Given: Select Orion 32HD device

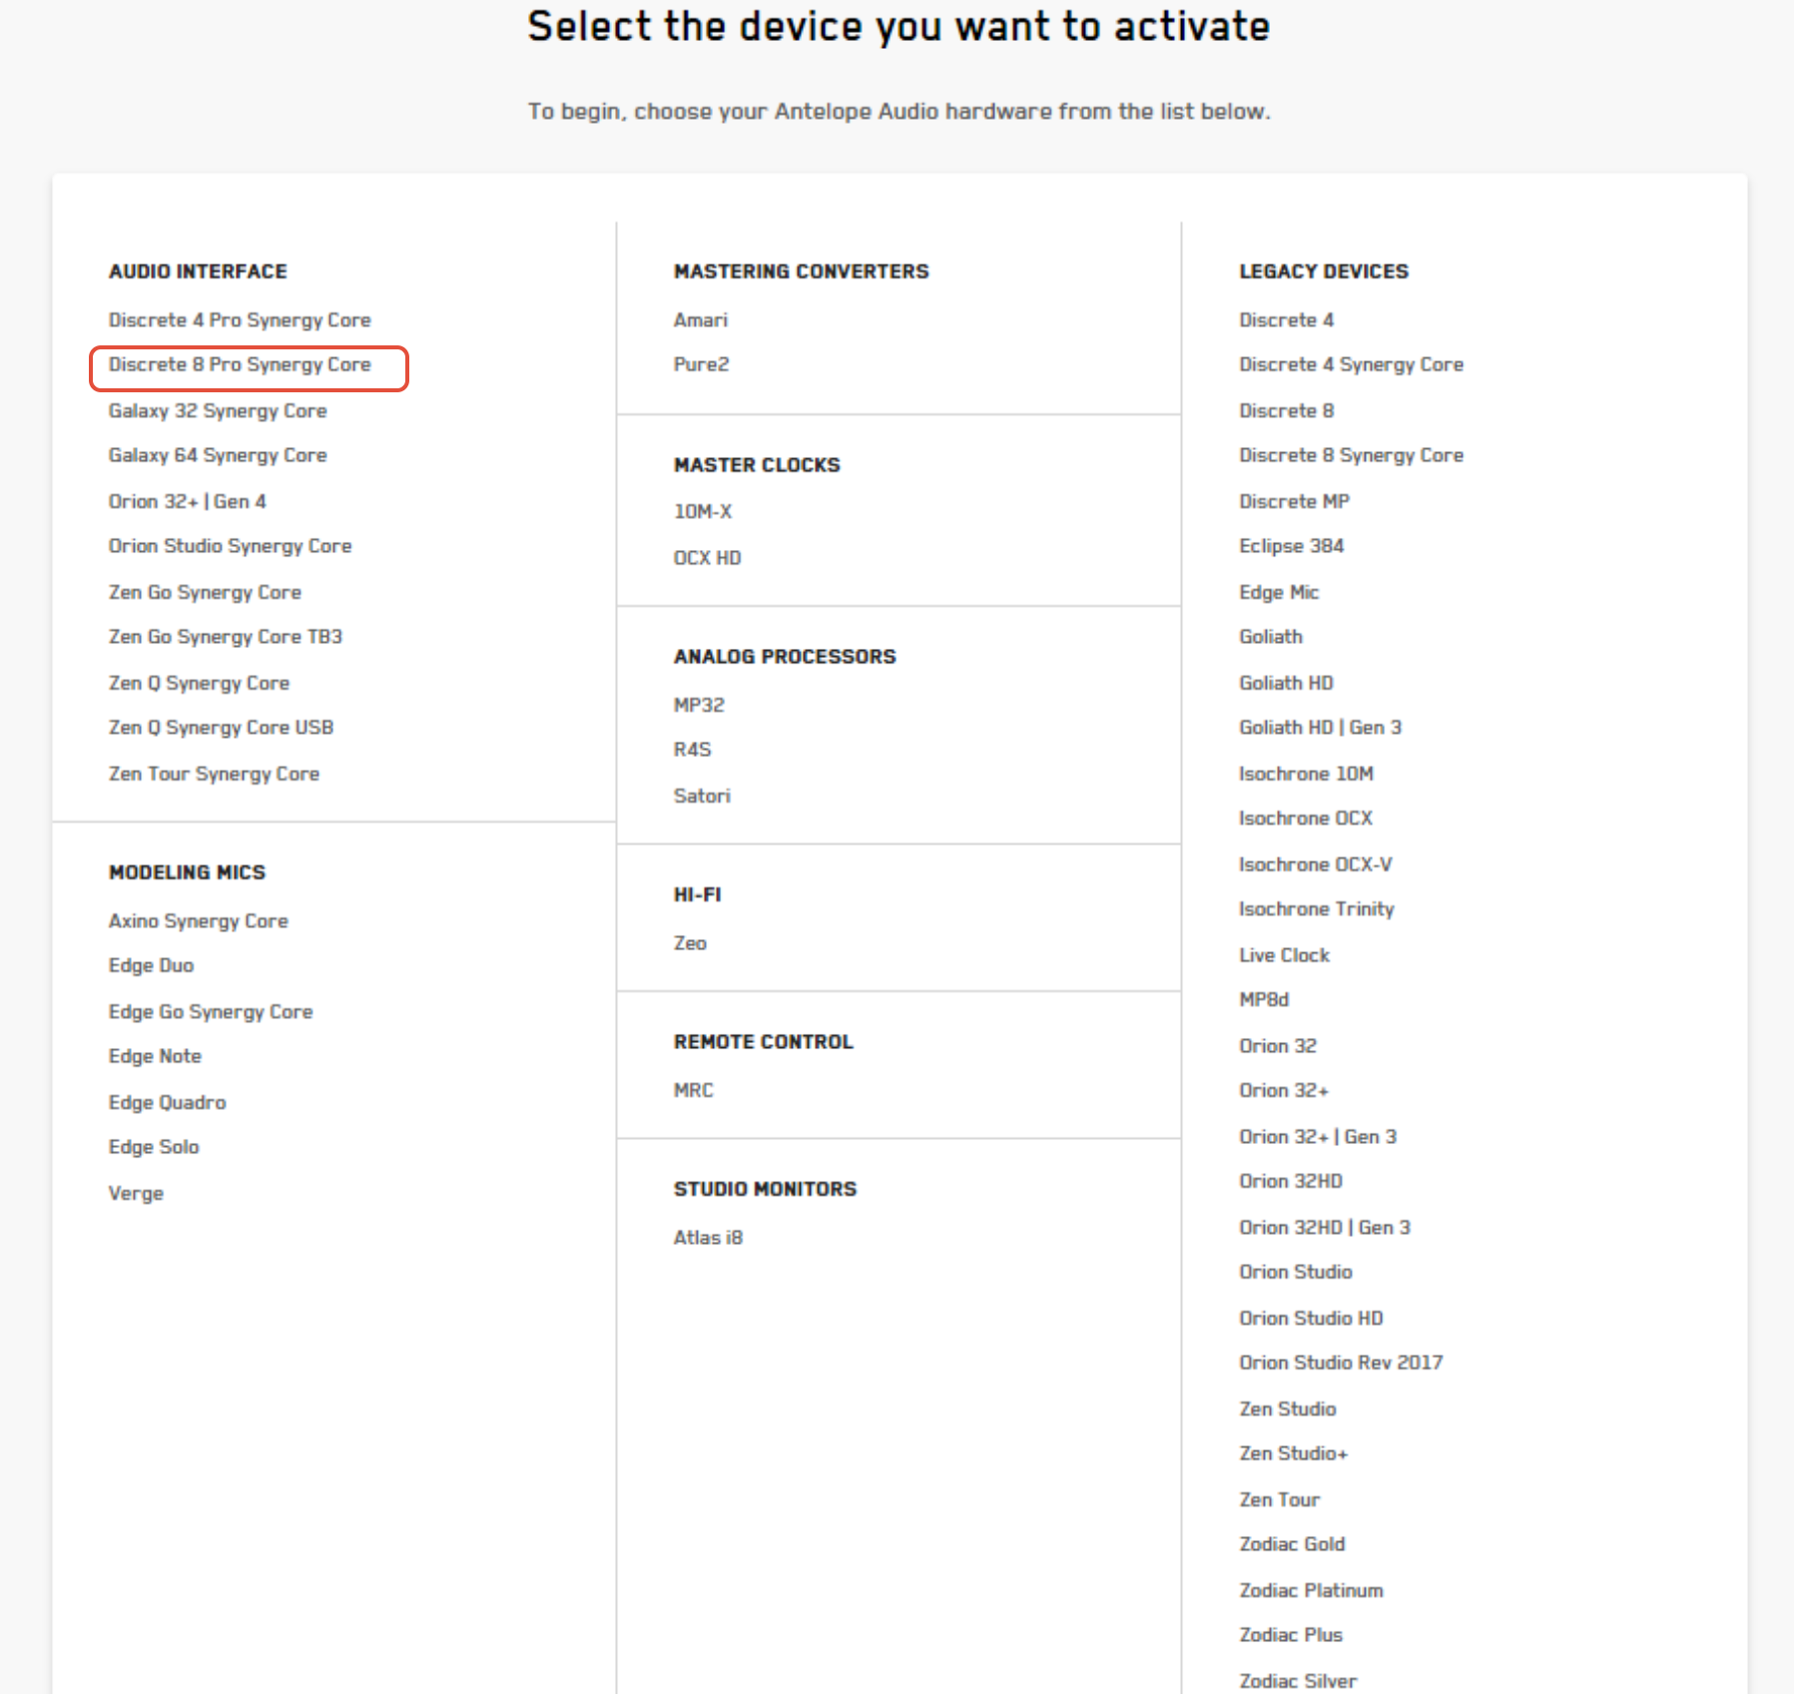Looking at the screenshot, I should 1292,1182.
